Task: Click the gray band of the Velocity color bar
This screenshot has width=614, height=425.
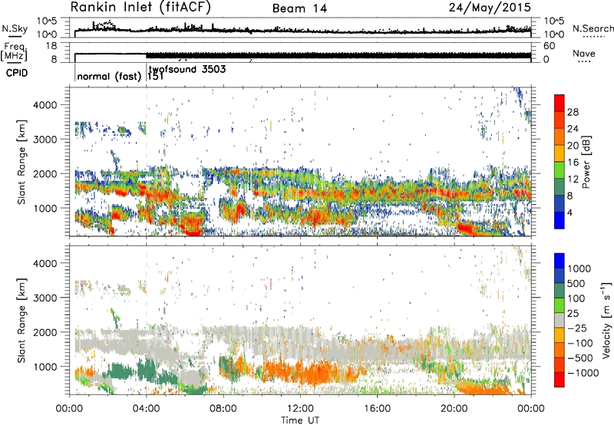Action: [x=560, y=320]
